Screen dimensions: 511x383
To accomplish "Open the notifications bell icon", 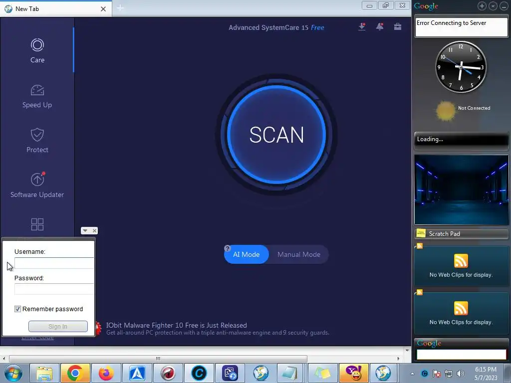I will pyautogui.click(x=380, y=27).
